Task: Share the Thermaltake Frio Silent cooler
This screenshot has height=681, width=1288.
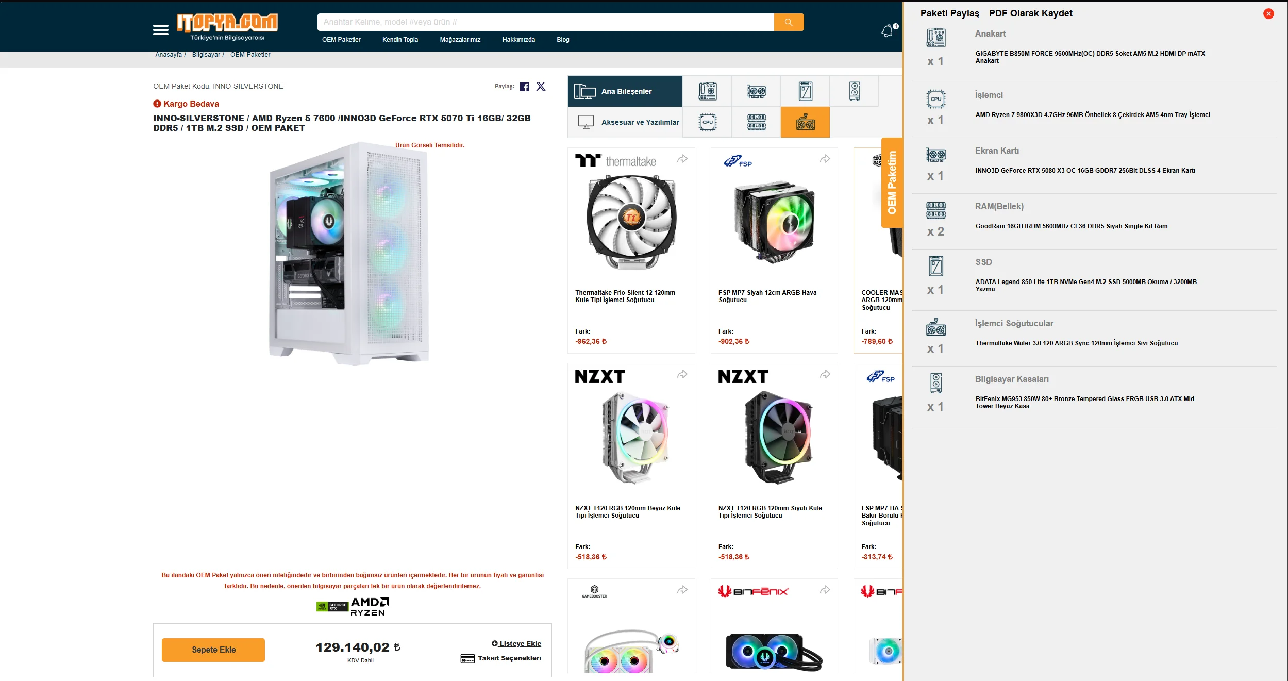Action: pos(682,159)
